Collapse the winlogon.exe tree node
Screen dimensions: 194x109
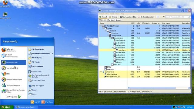(x=108, y=35)
